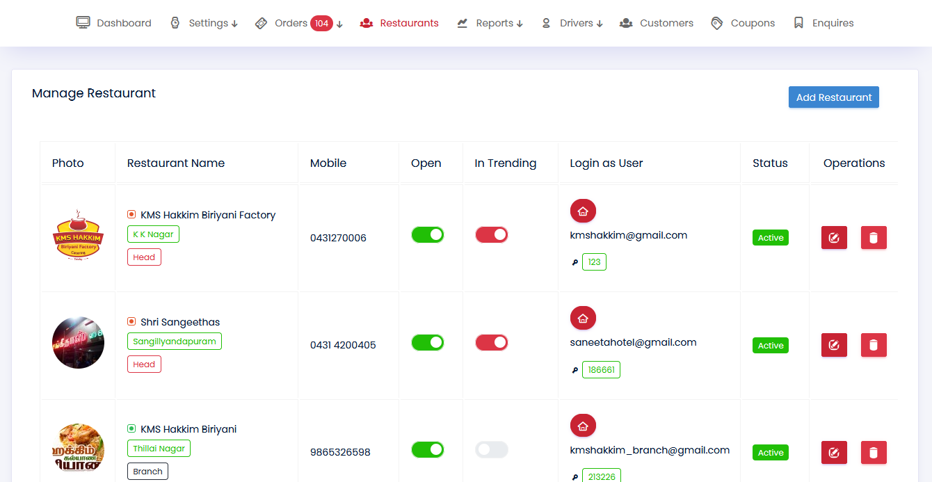Go to the Dashboard page
932x482 pixels.
pos(114,23)
